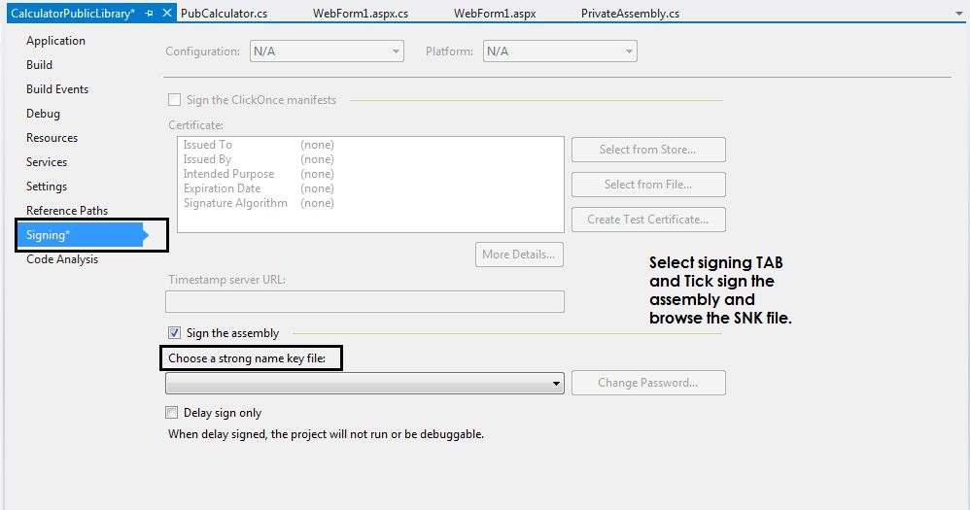Switch to the PubCalculator.cs tab
This screenshot has height=510, width=970.
(x=224, y=14)
